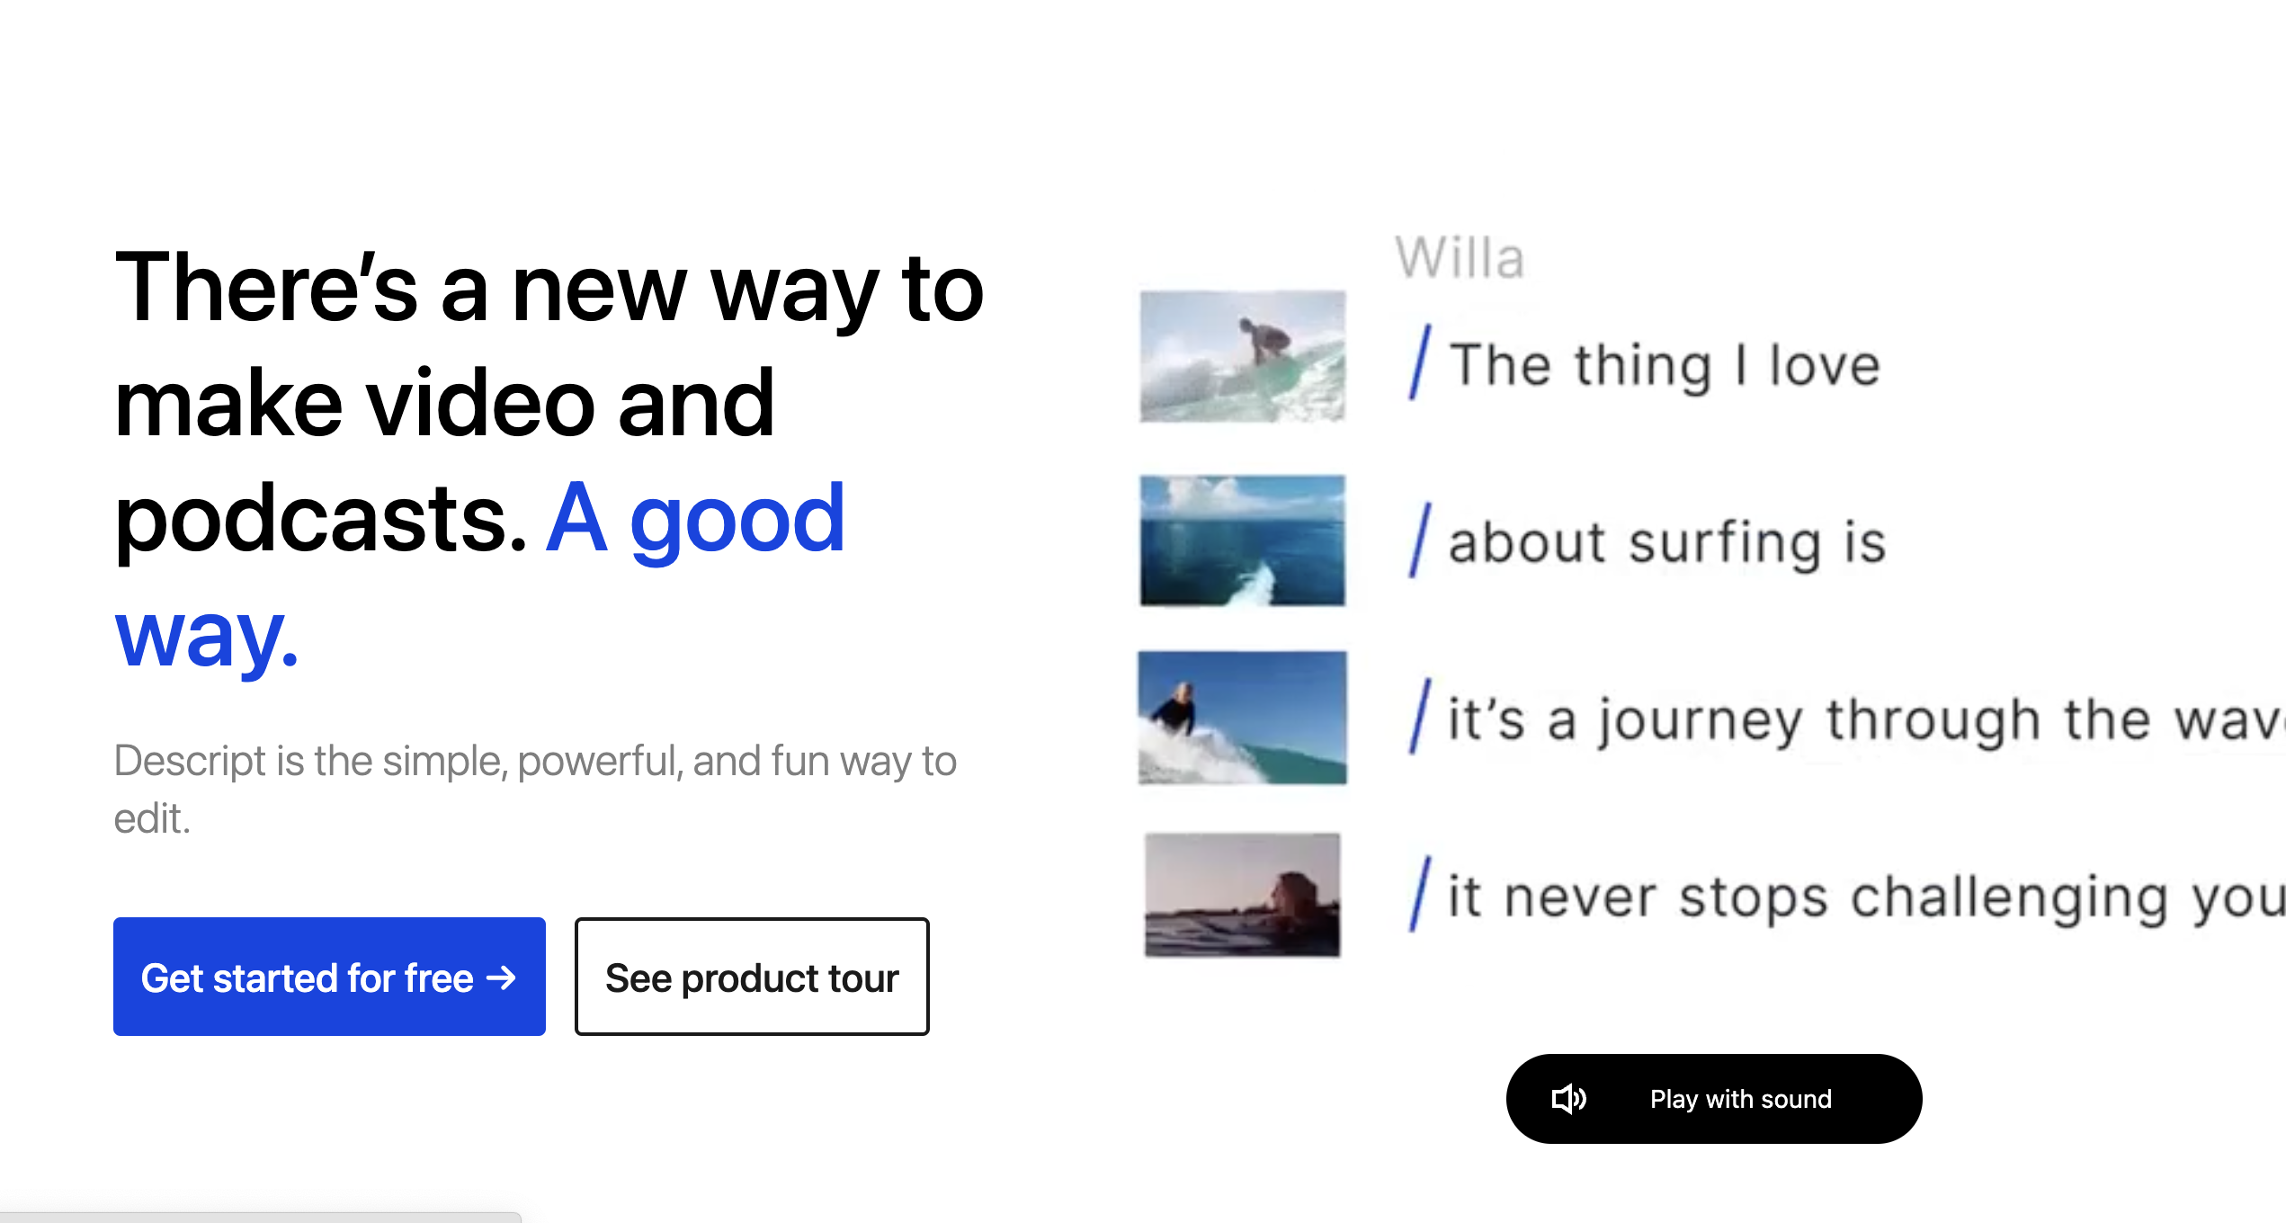Click blue slash before "The thing I love"
The width and height of the screenshot is (2286, 1223).
pyautogui.click(x=1420, y=362)
